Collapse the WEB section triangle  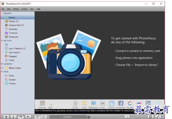pos(2,72)
